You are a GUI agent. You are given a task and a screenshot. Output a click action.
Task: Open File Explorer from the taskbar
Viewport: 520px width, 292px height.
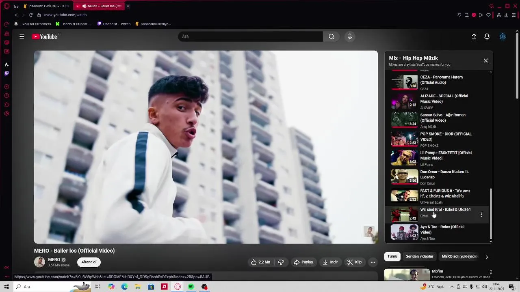(x=138, y=287)
